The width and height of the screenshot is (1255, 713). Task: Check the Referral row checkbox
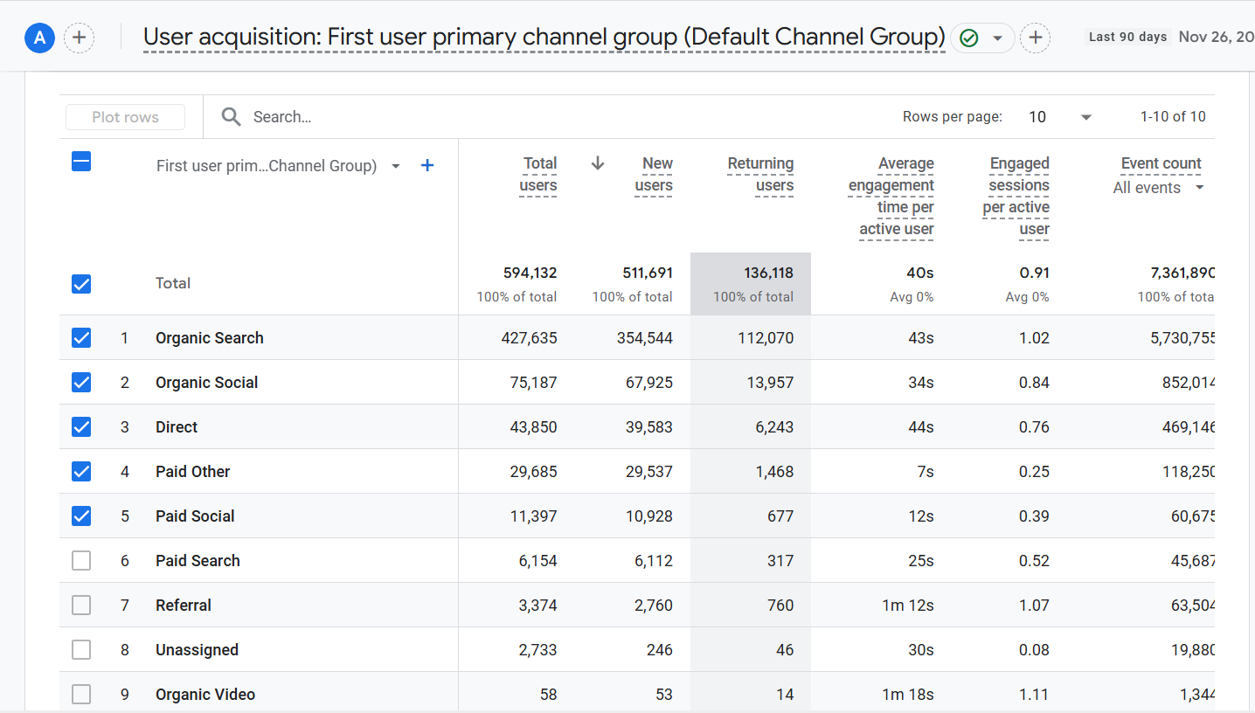[x=81, y=605]
